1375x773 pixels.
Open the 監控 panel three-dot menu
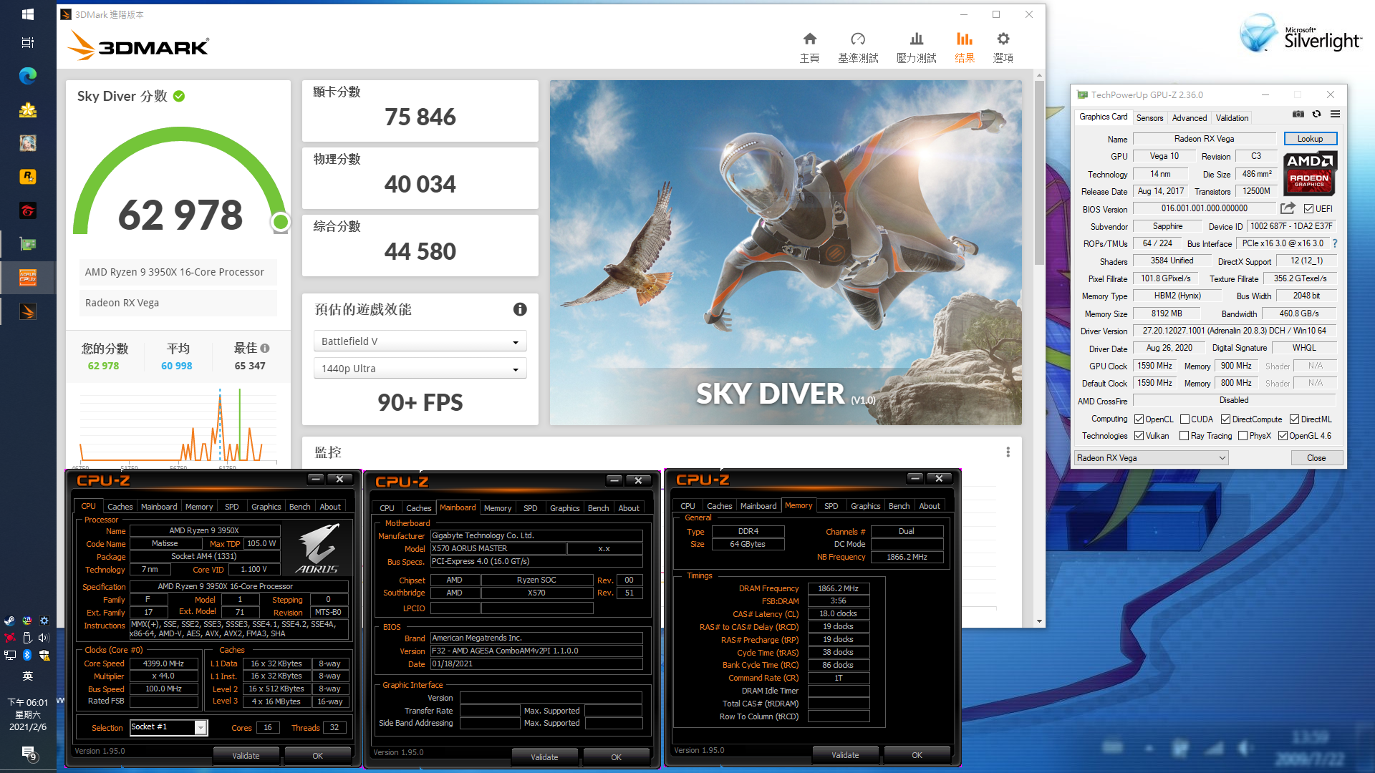1008,452
